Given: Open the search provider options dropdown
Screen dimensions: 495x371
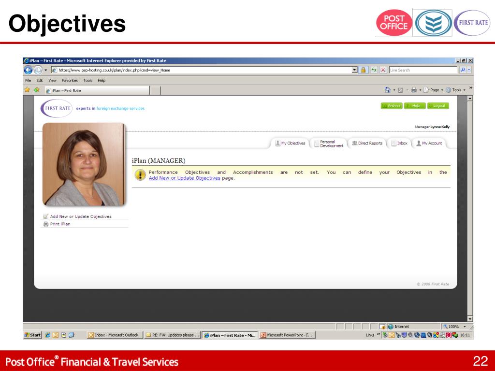Looking at the screenshot, I should 469,70.
